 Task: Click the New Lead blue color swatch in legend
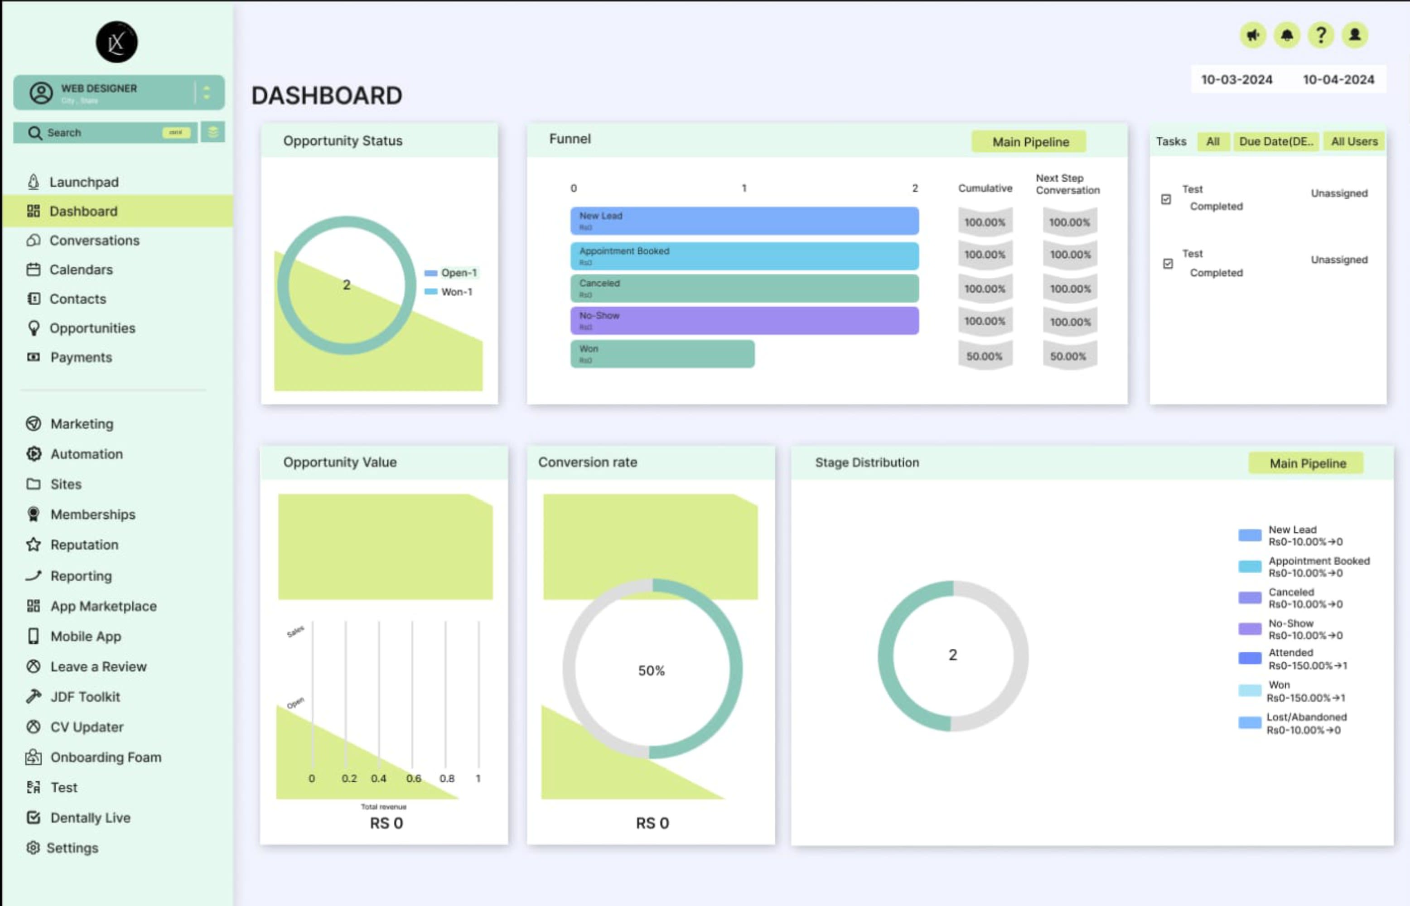click(x=1250, y=535)
